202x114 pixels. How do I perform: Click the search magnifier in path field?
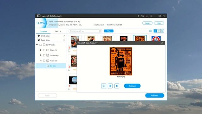[x=100, y=31]
